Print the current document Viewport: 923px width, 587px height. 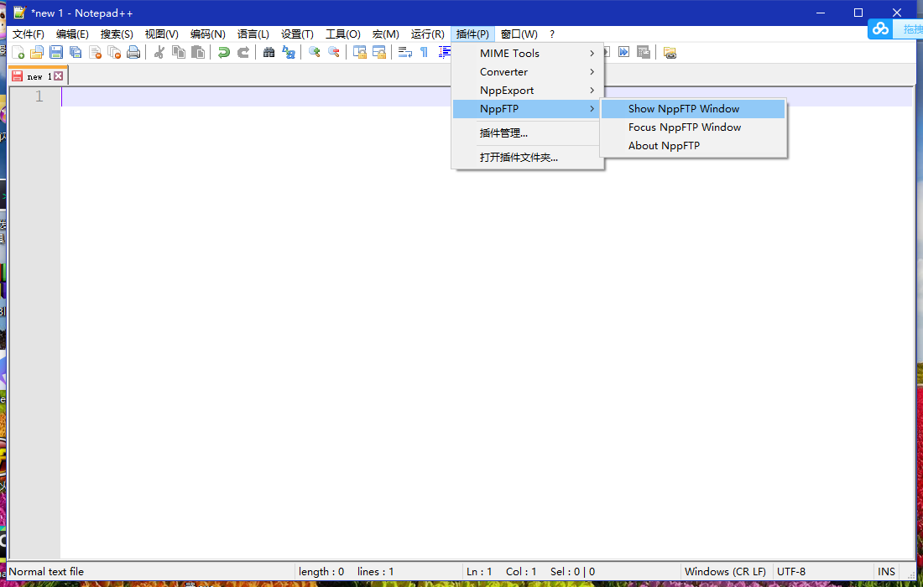[133, 52]
